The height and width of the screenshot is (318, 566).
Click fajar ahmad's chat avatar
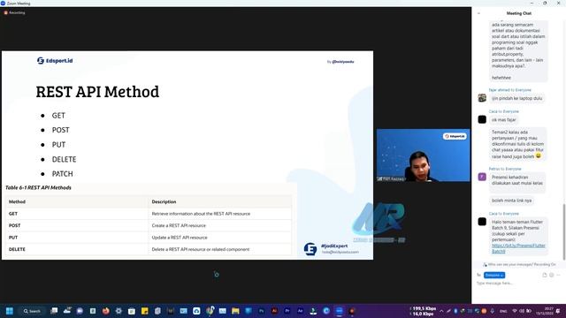tap(482, 98)
